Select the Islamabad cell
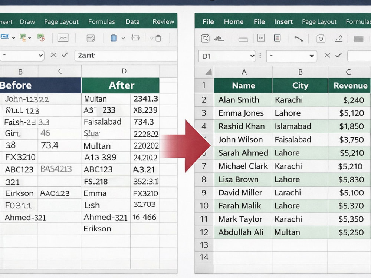The width and height of the screenshot is (371, 278). pos(300,126)
